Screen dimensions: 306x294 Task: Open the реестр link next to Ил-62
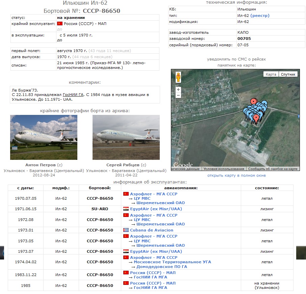click(260, 16)
